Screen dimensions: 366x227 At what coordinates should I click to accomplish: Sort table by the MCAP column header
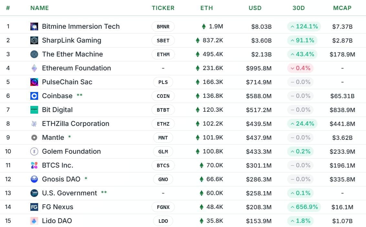(342, 8)
